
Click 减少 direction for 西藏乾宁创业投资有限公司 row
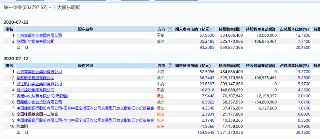coord(160,102)
